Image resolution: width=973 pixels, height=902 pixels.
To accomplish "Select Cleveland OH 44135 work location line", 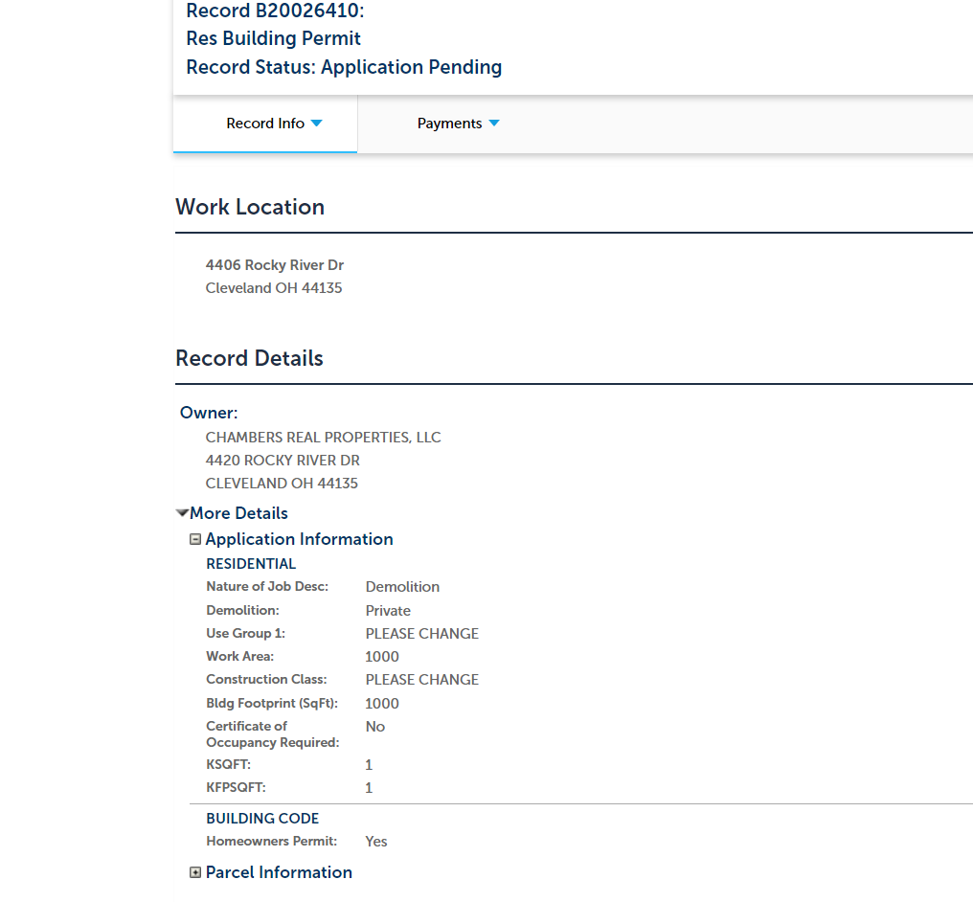I will tap(274, 288).
